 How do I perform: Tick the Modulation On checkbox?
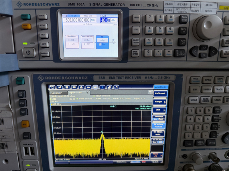click(85, 44)
